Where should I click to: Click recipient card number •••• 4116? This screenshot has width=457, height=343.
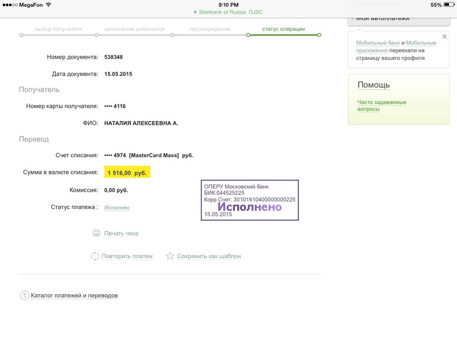click(115, 106)
